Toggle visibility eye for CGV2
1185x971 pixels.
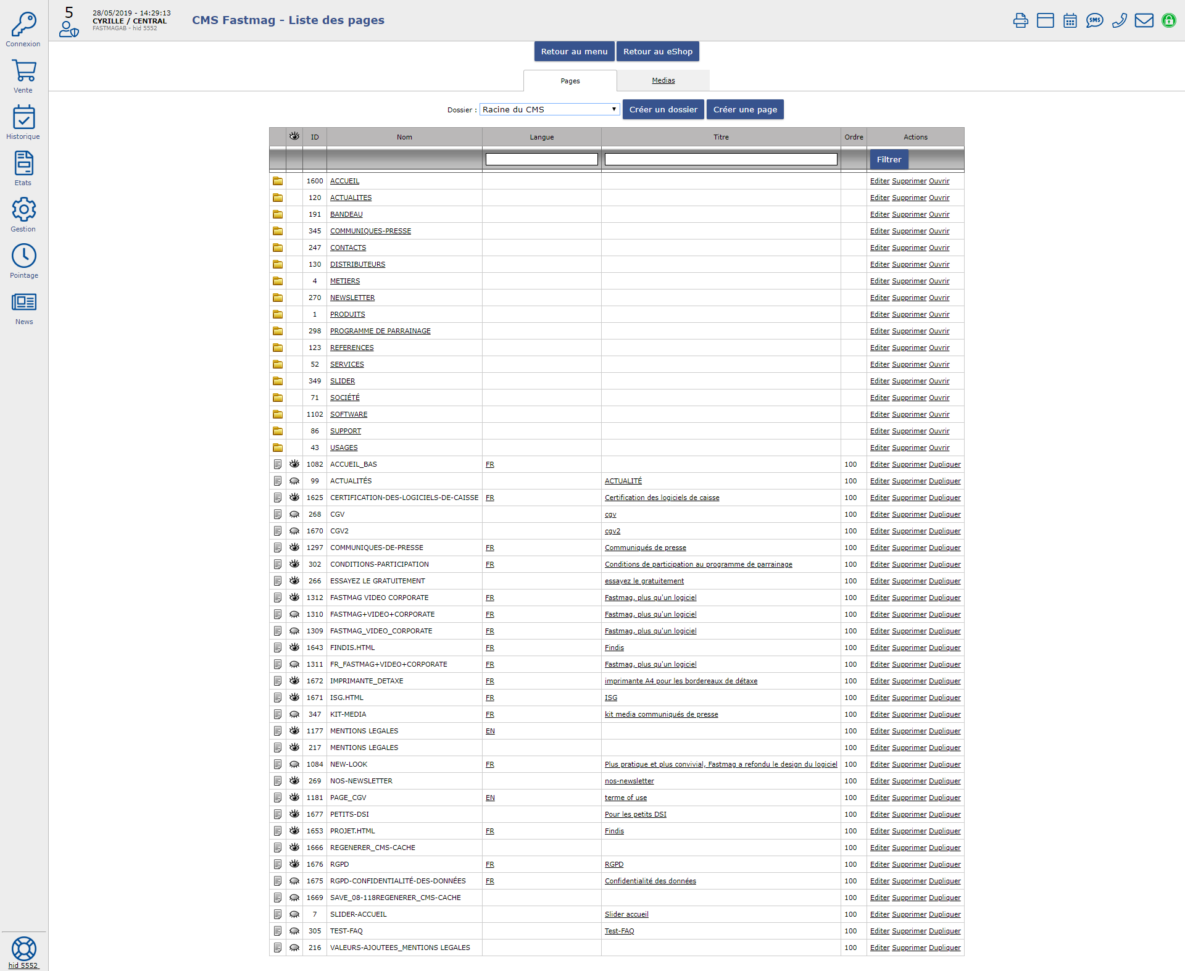pos(294,531)
